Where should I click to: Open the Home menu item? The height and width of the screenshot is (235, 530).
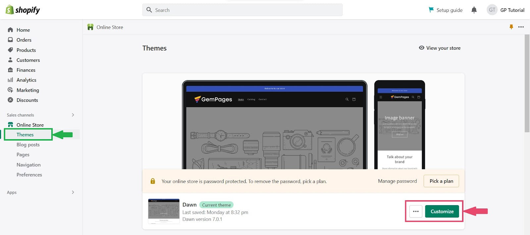pos(23,30)
